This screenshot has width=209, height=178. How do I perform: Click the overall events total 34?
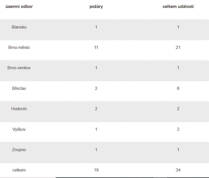tap(178, 170)
